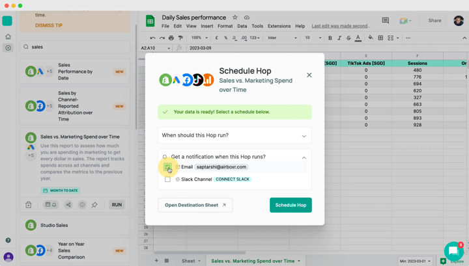Switch to the Sheet tab
The width and height of the screenshot is (469, 266).
191,261
